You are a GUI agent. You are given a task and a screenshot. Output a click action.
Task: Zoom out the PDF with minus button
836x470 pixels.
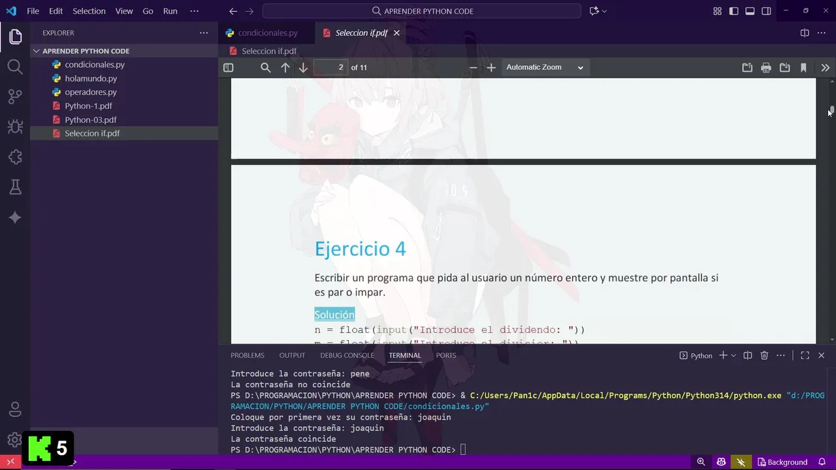[x=474, y=67]
